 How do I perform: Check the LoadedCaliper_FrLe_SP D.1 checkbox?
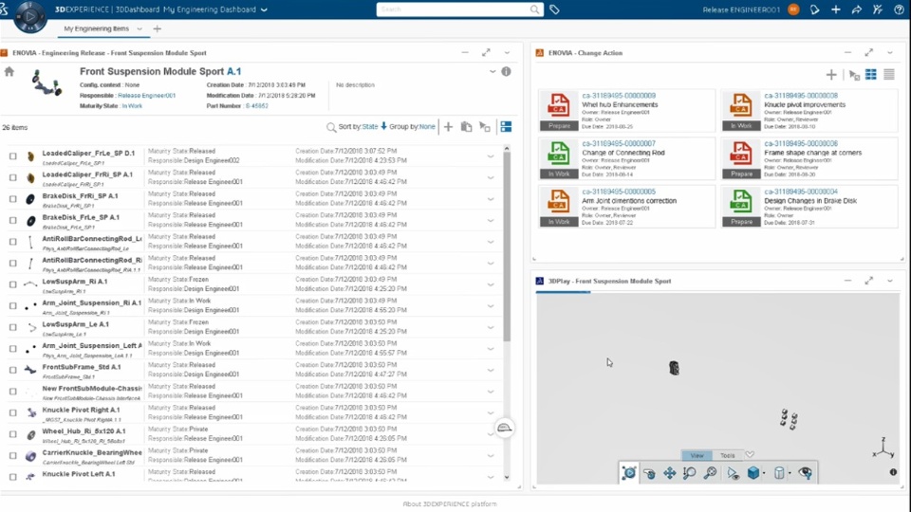[x=12, y=156]
